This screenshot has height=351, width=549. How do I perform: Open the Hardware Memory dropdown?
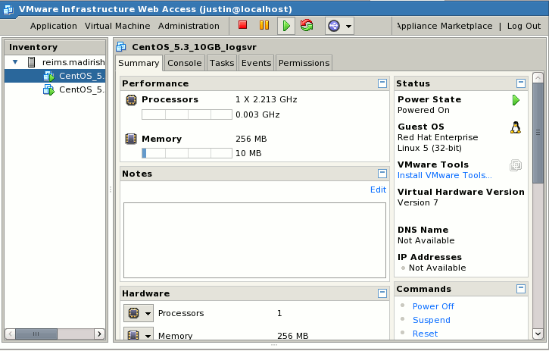tap(139, 334)
